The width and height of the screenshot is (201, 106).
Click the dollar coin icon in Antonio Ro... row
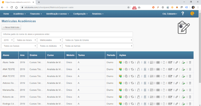pyautogui.click(x=126, y=83)
